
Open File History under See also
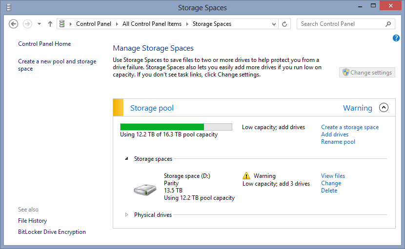point(33,221)
